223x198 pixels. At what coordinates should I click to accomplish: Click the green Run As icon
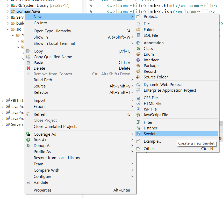pos(28,140)
